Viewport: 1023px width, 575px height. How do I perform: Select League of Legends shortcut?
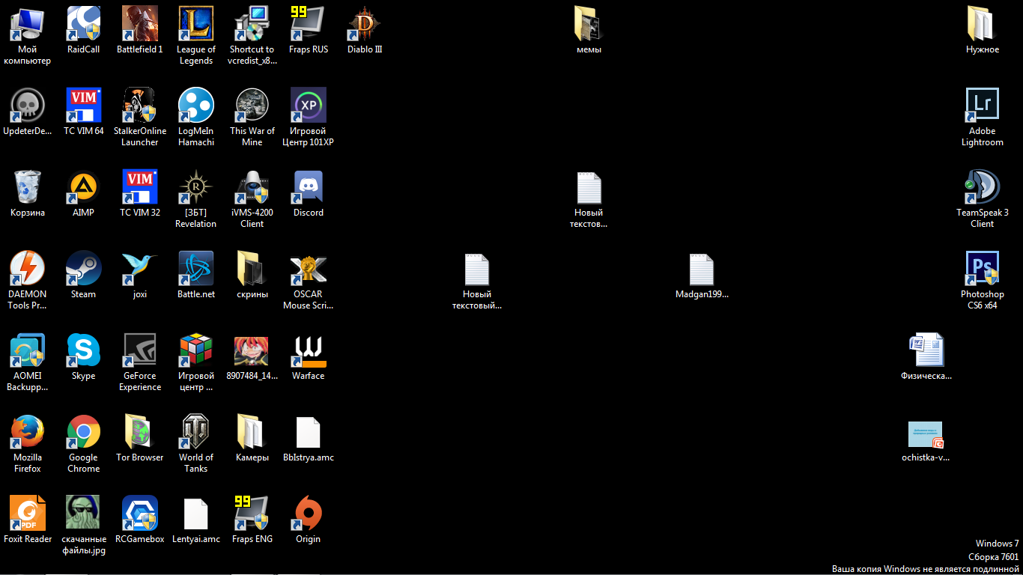point(196,24)
